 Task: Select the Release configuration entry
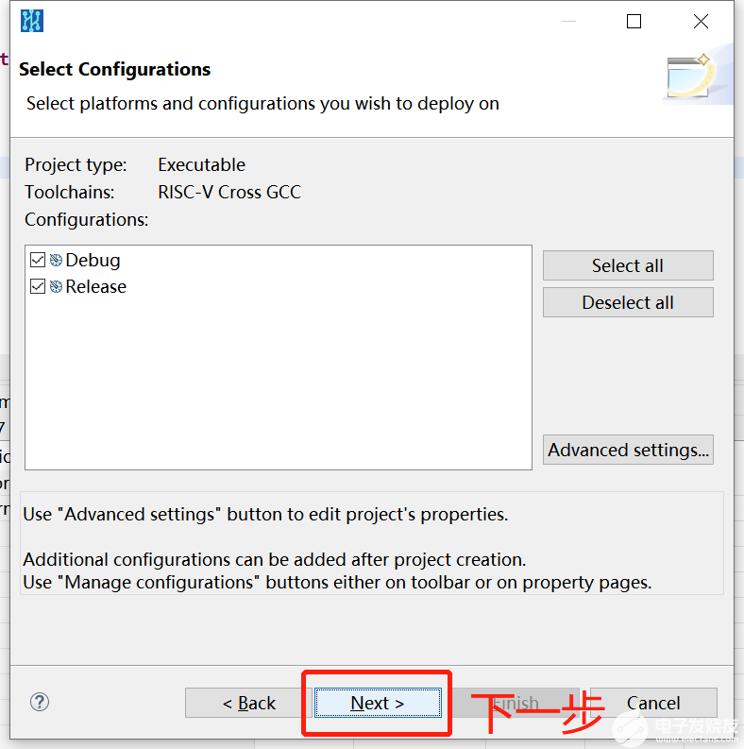(96, 286)
